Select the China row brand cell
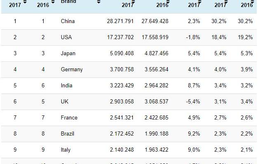 (68, 21)
